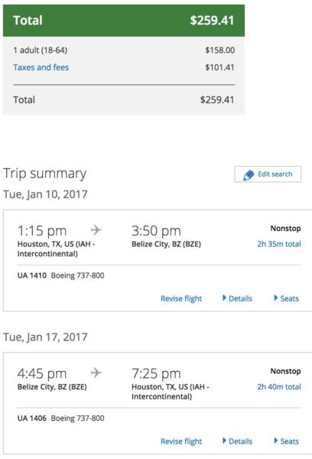Click the plane icon on the Jan 17 flight
Image resolution: width=312 pixels, height=459 pixels.
coord(96,373)
